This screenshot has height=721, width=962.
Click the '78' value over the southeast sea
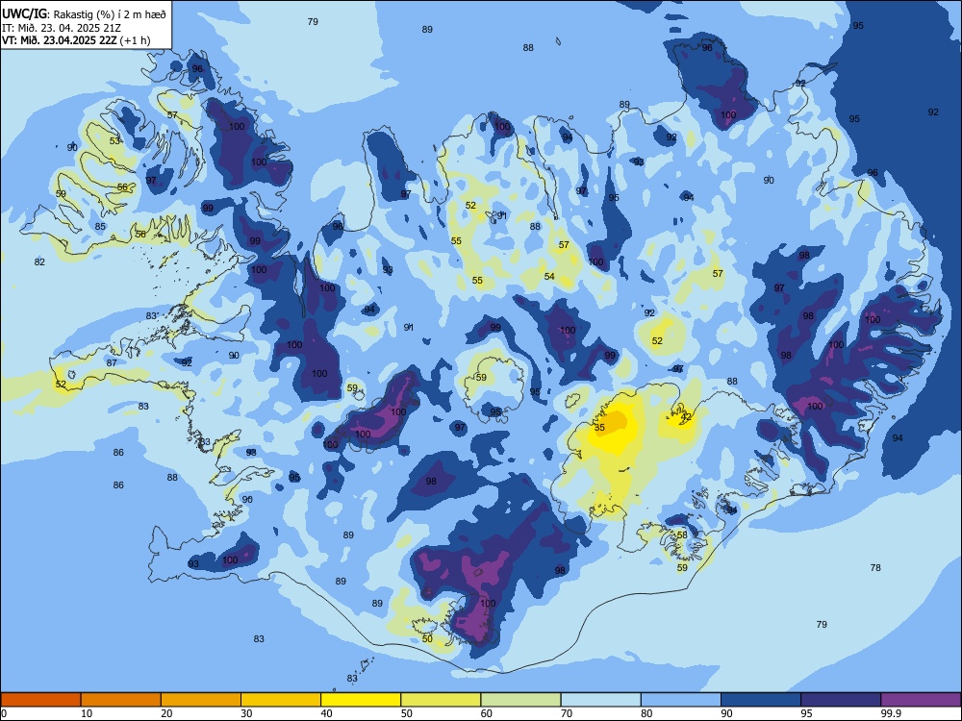coord(875,568)
